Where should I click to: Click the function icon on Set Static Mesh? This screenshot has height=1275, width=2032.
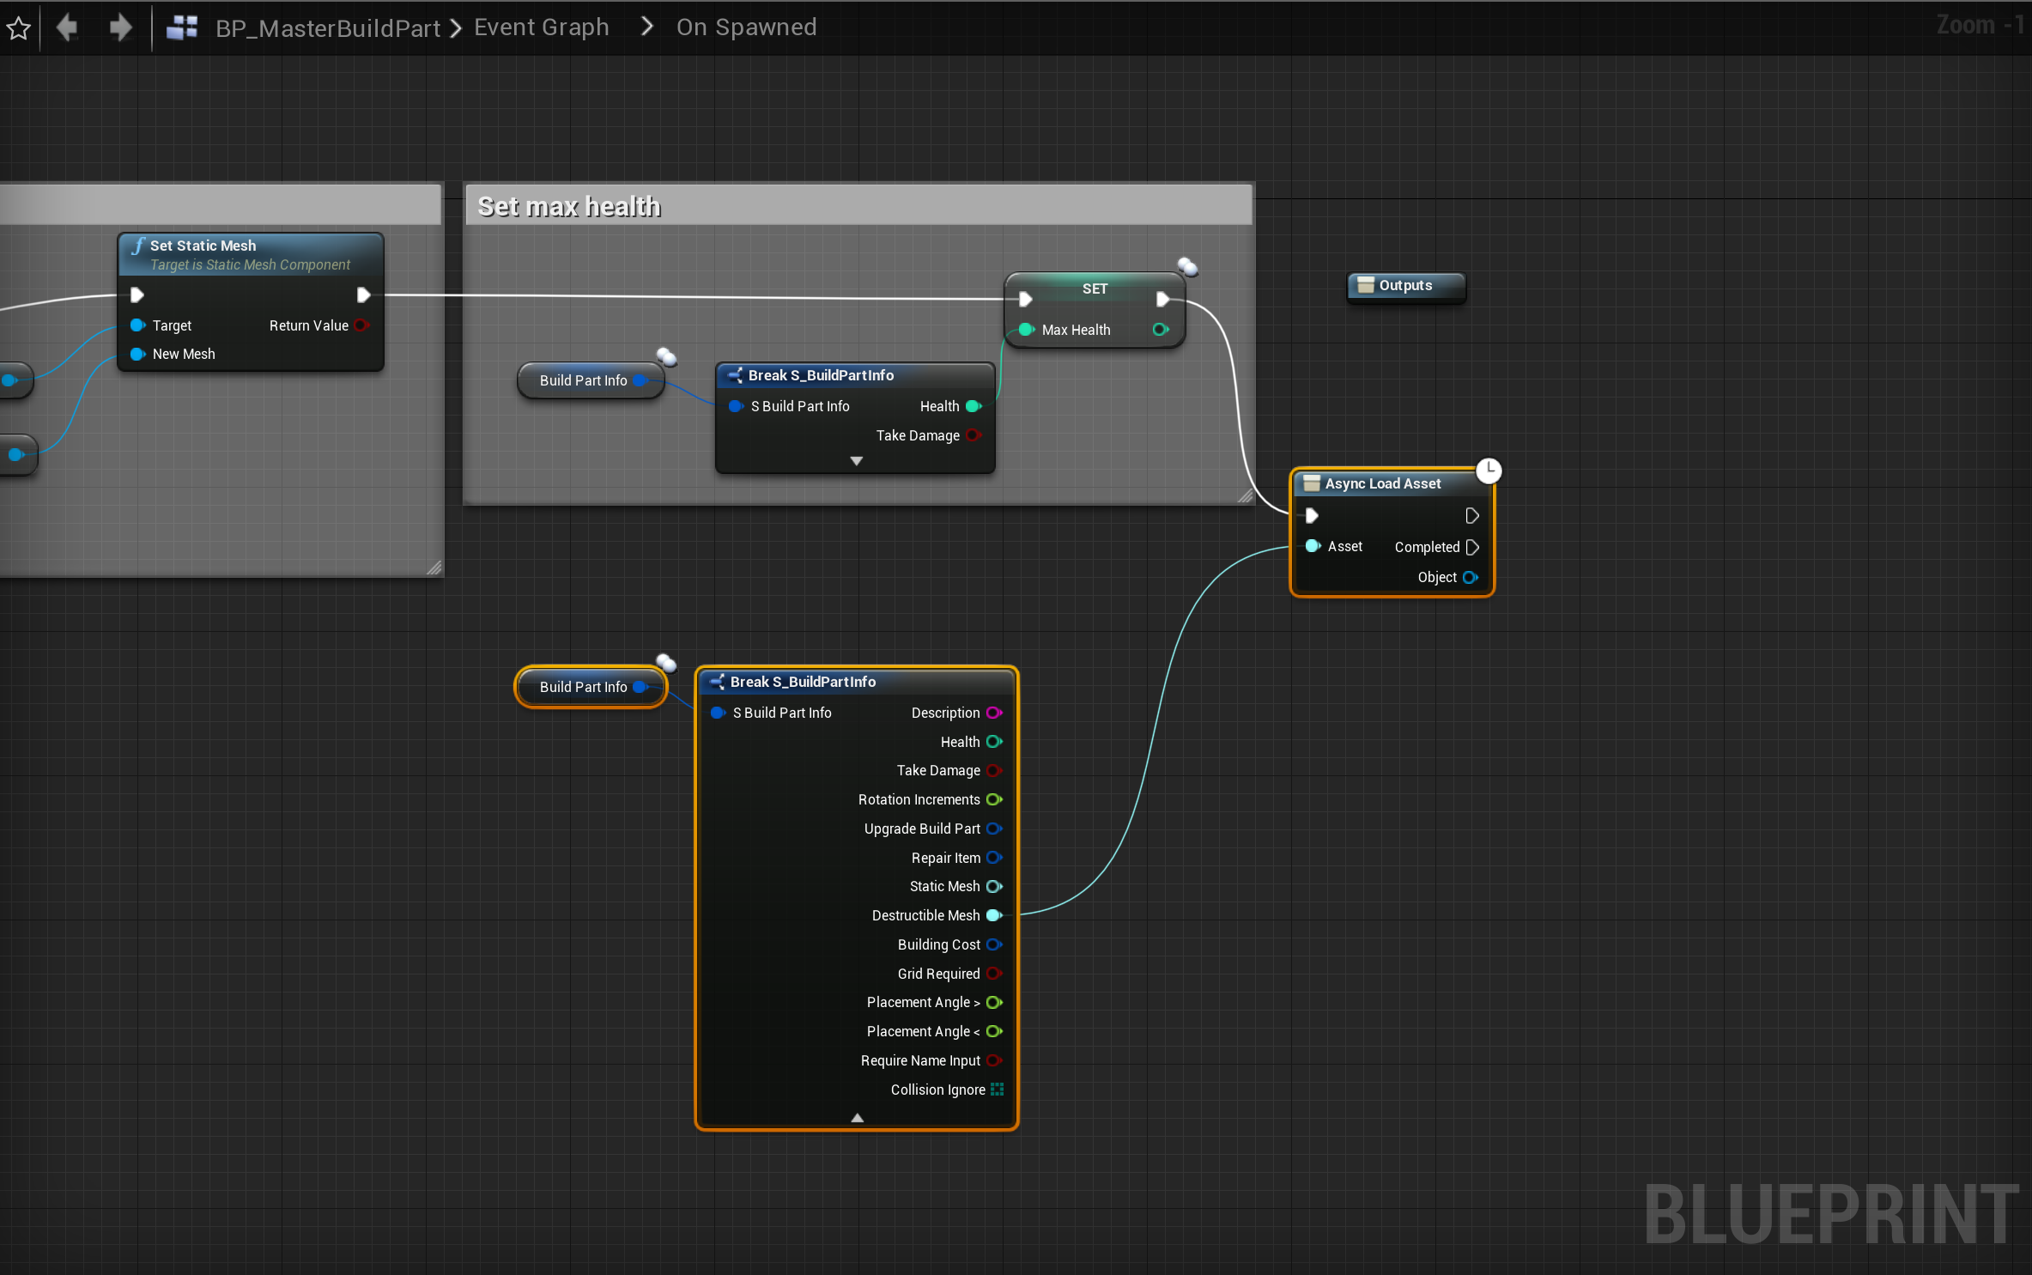pos(137,246)
